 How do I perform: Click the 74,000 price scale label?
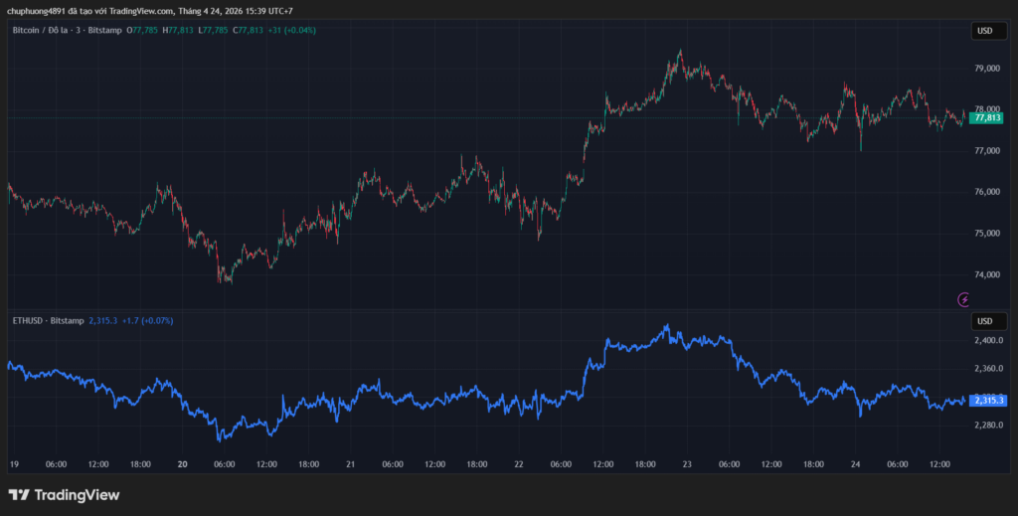coord(986,275)
